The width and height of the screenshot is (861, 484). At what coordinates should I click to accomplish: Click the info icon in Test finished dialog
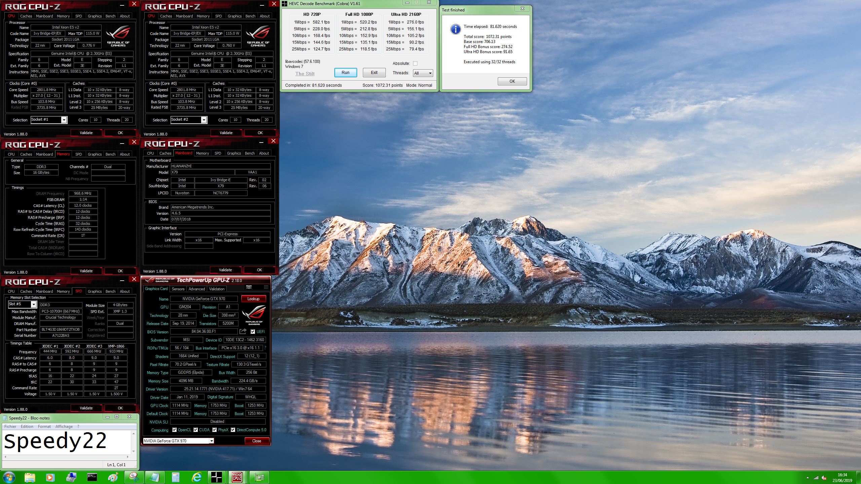pyautogui.click(x=455, y=29)
